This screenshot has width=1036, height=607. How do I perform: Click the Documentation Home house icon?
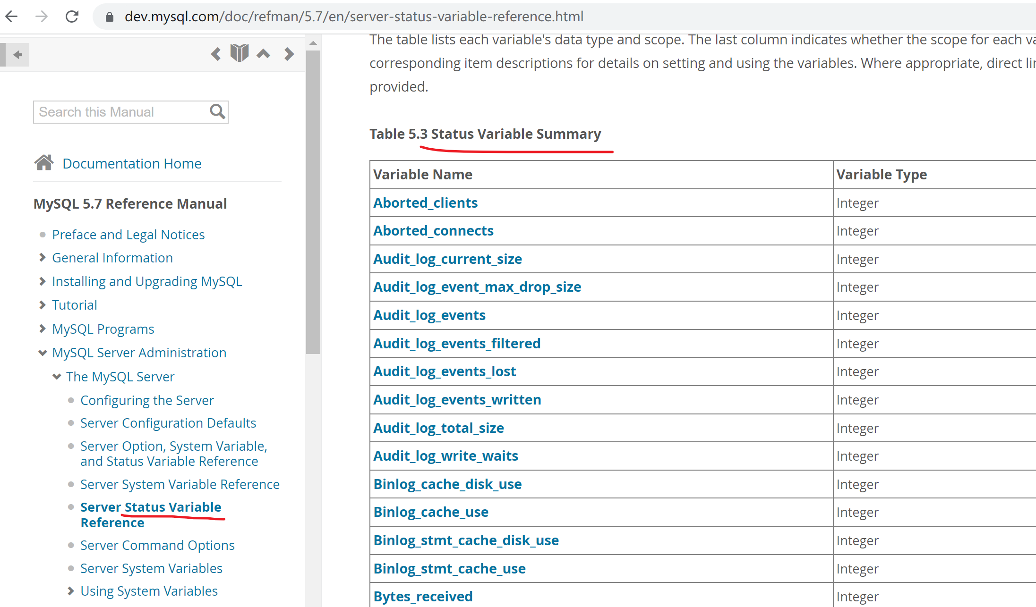44,163
